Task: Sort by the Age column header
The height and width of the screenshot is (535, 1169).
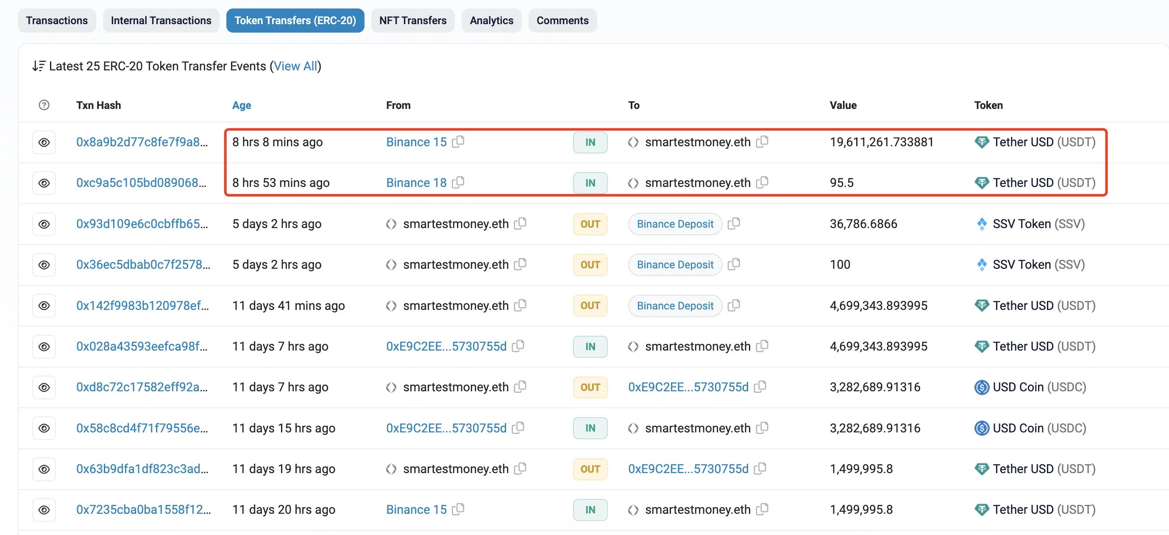Action: click(242, 105)
